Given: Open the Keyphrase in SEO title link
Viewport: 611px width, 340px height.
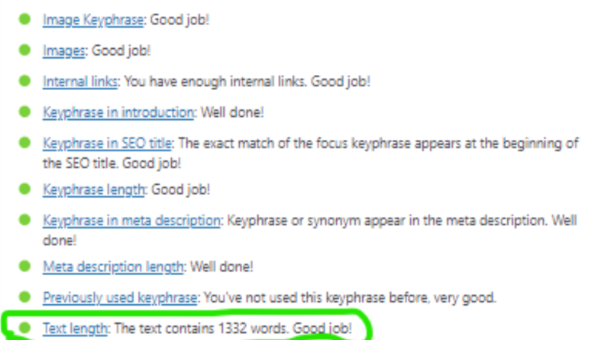Looking at the screenshot, I should pos(108,143).
